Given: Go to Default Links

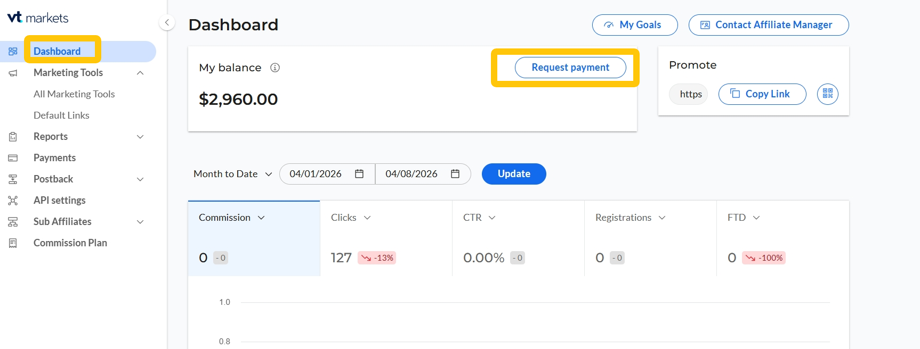Looking at the screenshot, I should coord(61,115).
